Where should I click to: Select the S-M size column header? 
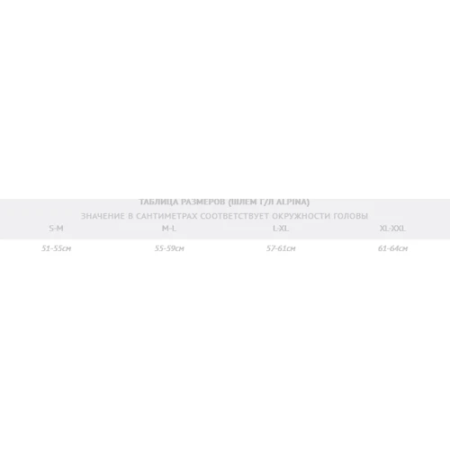tap(56, 229)
